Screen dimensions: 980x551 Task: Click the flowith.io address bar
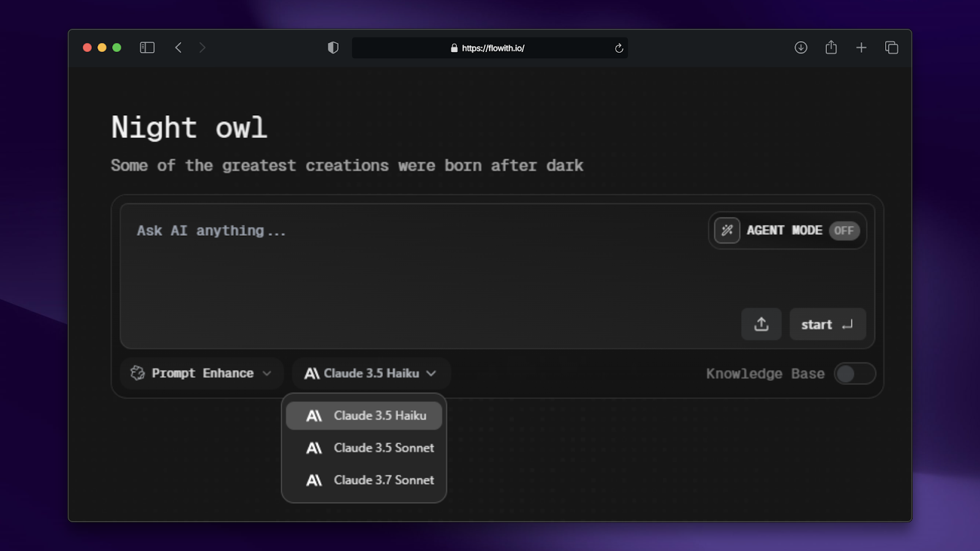(x=489, y=48)
